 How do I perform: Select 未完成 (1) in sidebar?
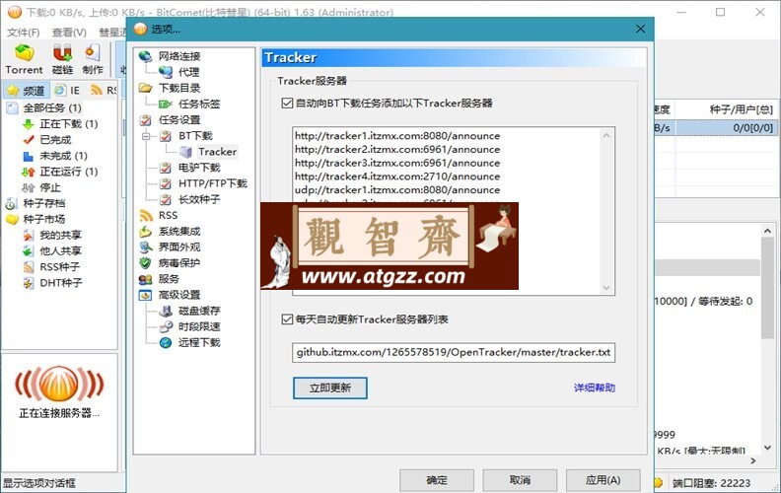pyautogui.click(x=63, y=156)
